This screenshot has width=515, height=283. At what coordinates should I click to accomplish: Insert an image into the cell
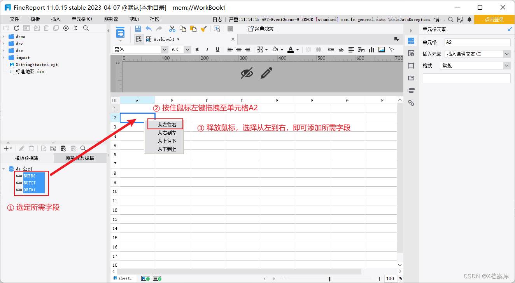click(x=382, y=50)
